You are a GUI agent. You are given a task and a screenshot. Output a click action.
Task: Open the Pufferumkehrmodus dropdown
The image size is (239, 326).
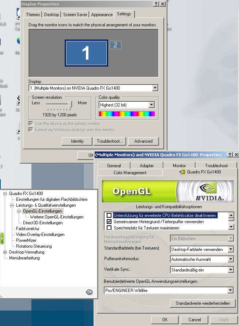click(x=231, y=259)
